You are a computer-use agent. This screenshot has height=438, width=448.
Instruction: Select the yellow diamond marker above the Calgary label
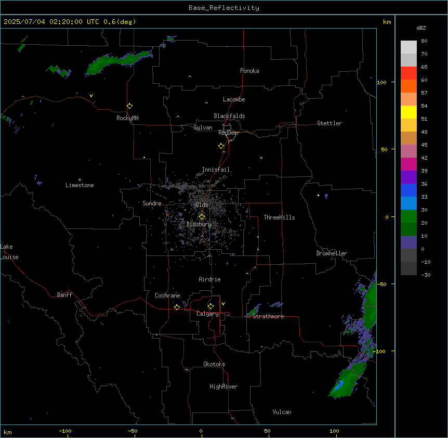coord(210,306)
